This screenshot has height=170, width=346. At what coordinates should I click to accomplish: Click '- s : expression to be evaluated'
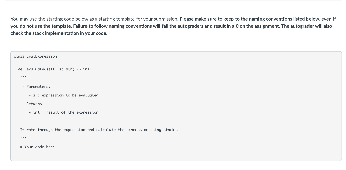pyautogui.click(x=64, y=95)
